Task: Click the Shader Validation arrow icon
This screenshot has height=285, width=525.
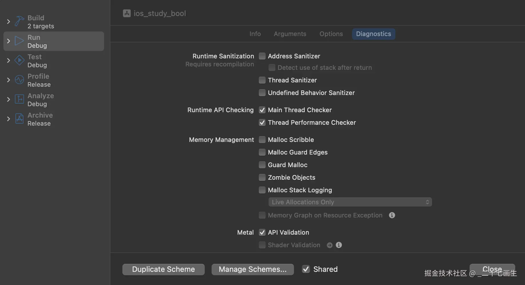Action: point(330,245)
